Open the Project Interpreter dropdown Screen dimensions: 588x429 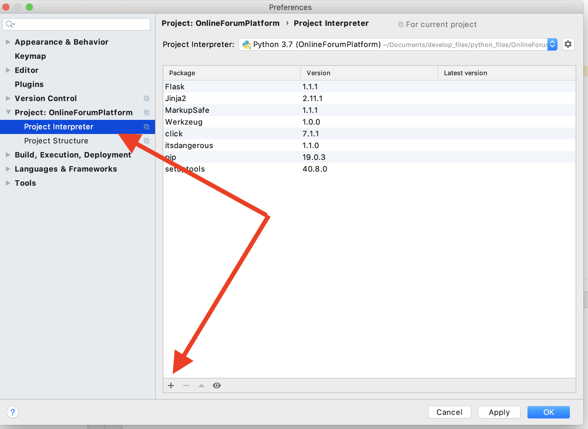pyautogui.click(x=398, y=44)
